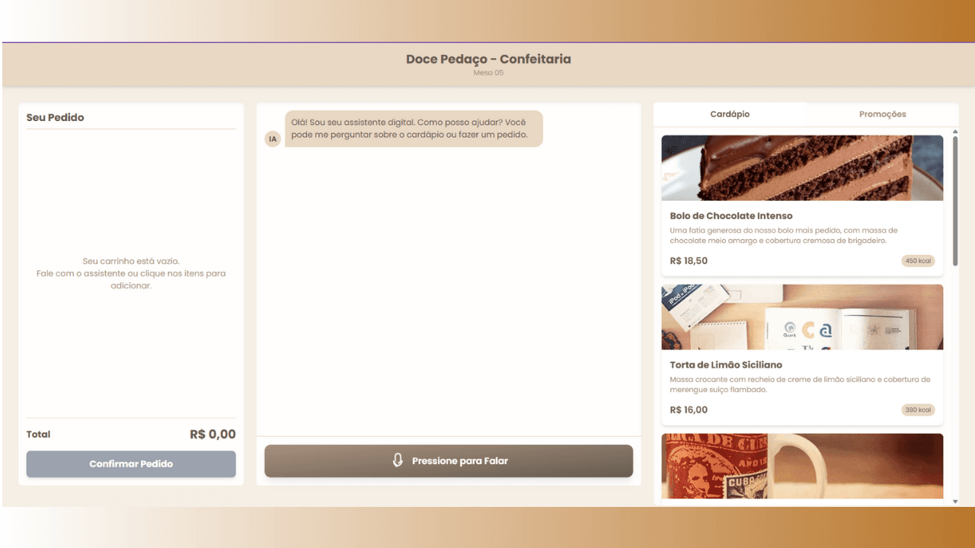Select the Cardápio tab
Image resolution: width=975 pixels, height=548 pixels.
click(730, 114)
